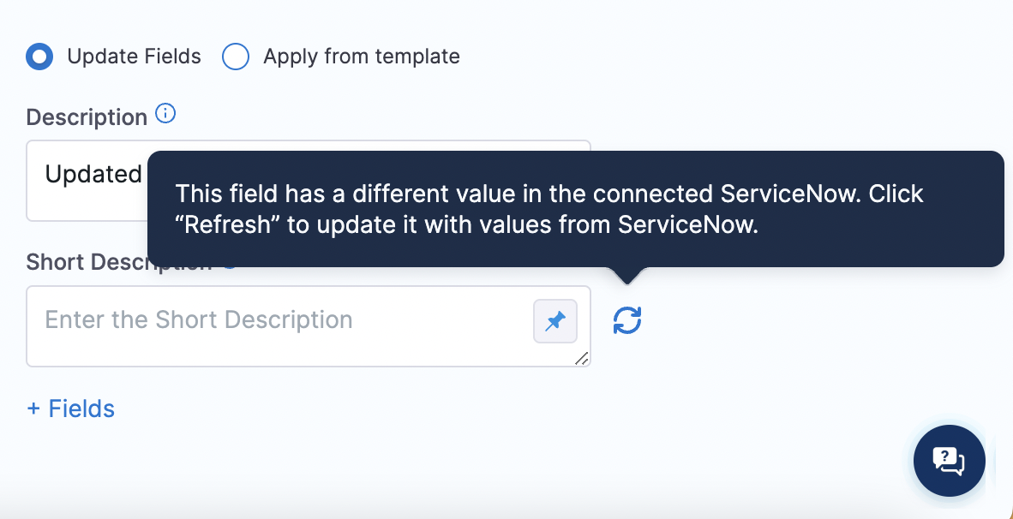Click the "Apply from template" label text
The image size is (1013, 519).
click(361, 57)
